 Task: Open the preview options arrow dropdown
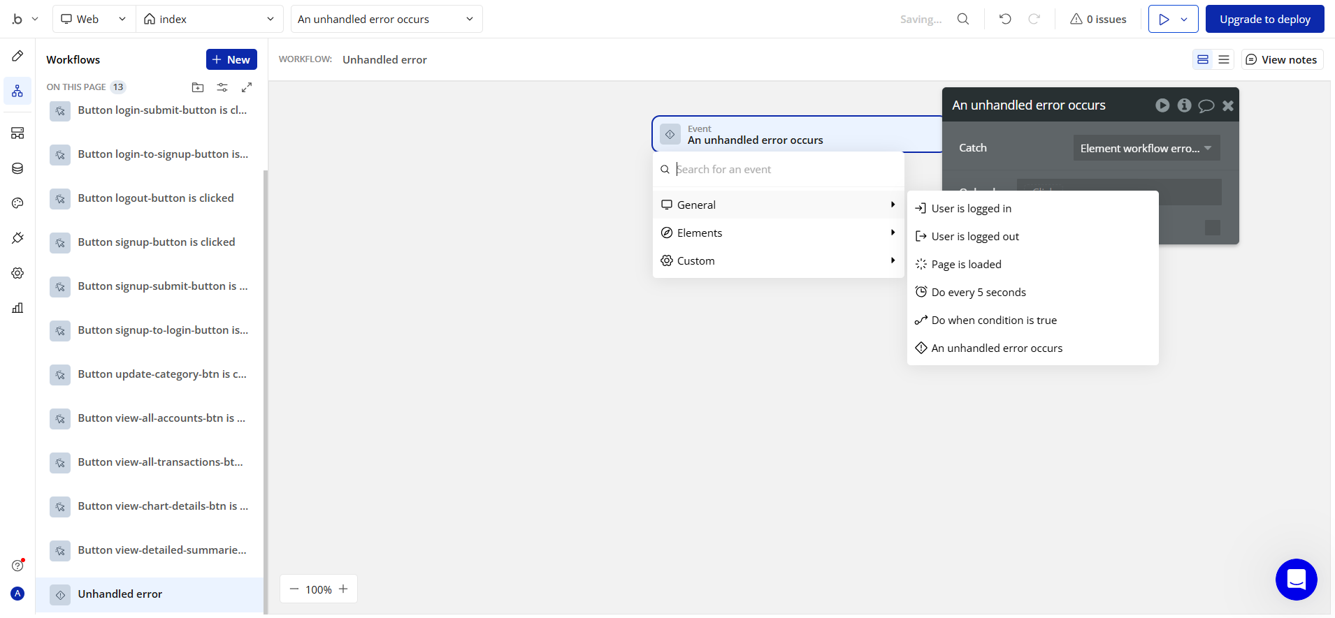pyautogui.click(x=1184, y=19)
